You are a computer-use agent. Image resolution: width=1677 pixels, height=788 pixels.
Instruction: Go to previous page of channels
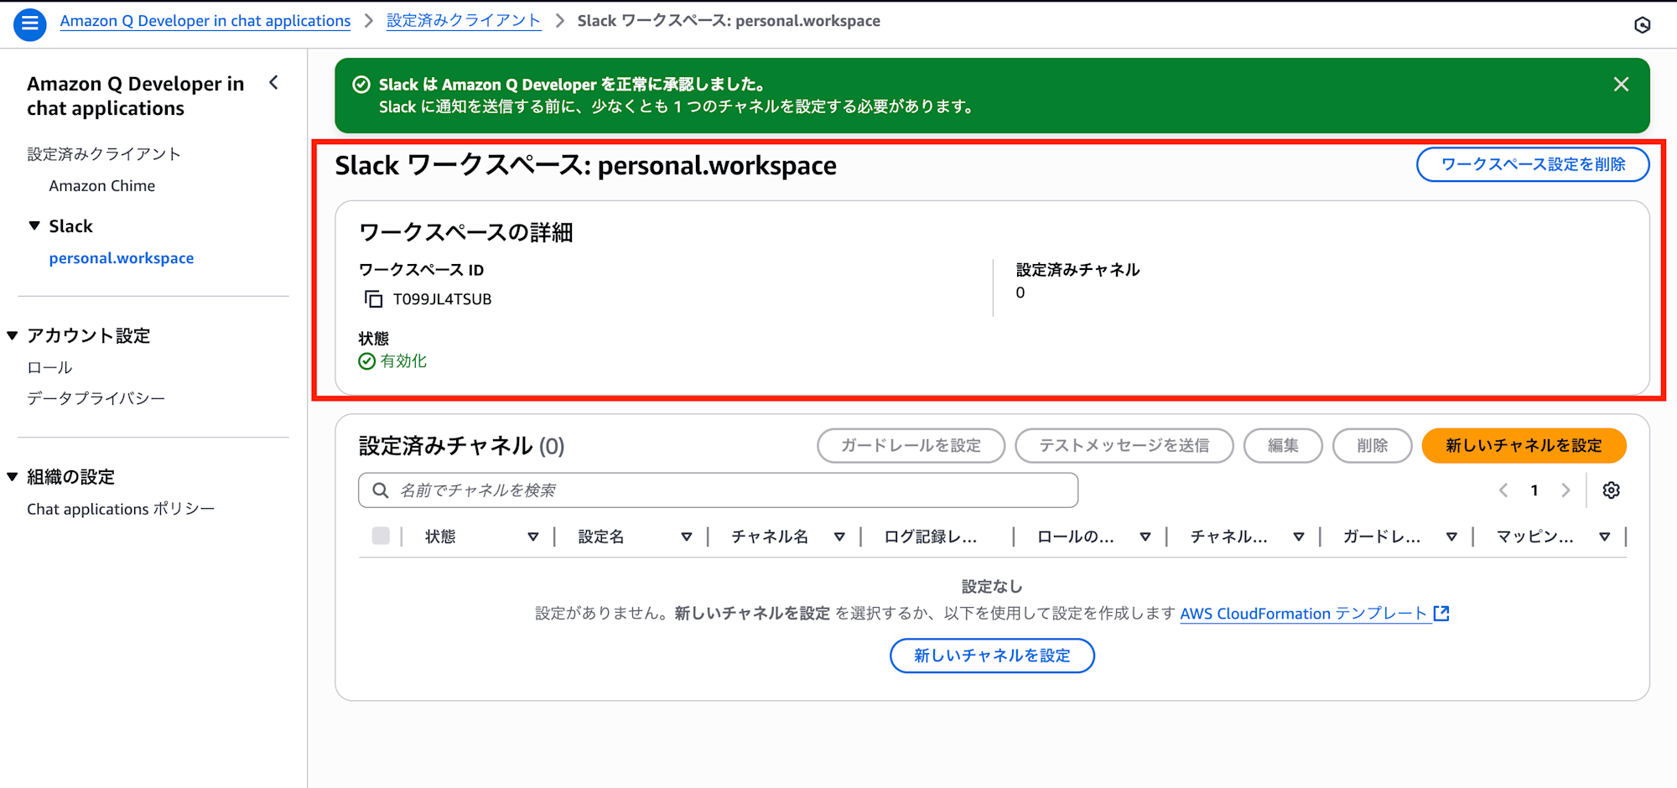coord(1503,490)
